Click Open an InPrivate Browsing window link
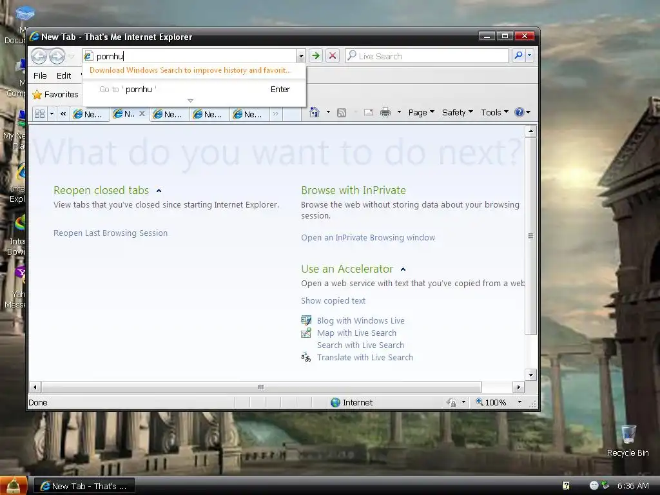660x495 pixels. (368, 237)
